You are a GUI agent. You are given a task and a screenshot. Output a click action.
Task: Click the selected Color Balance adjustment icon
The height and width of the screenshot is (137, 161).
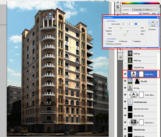(x=133, y=74)
